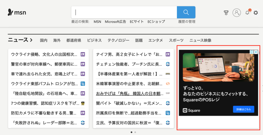Image resolution: width=263 pixels, height=135 pixels.
Task: Open the Rewards trophy icon
Action: [x=226, y=13]
